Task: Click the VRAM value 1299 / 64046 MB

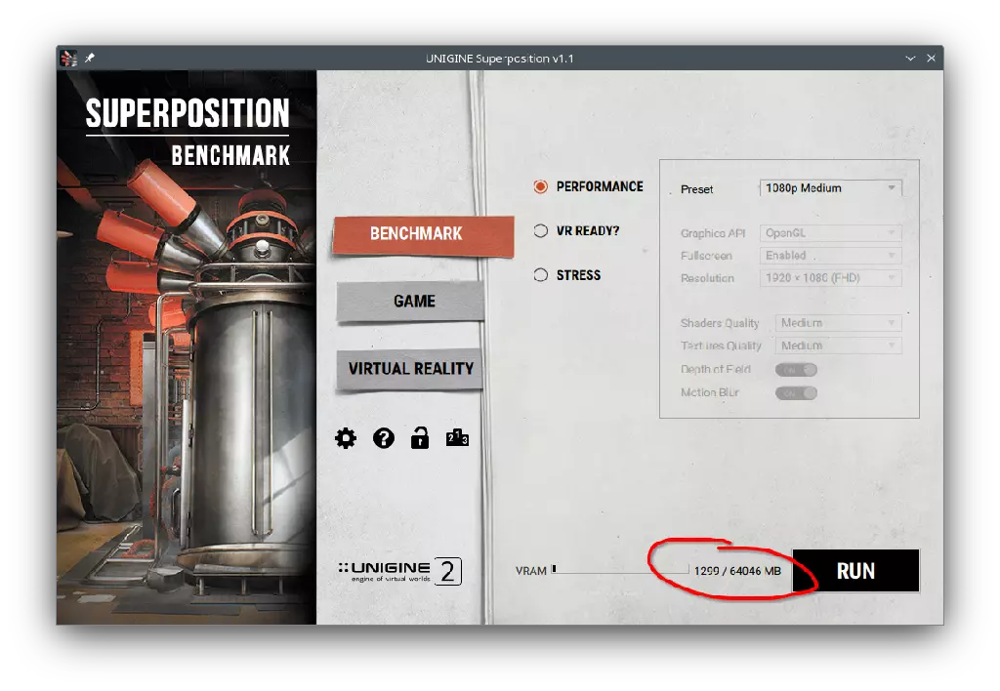Action: [737, 571]
